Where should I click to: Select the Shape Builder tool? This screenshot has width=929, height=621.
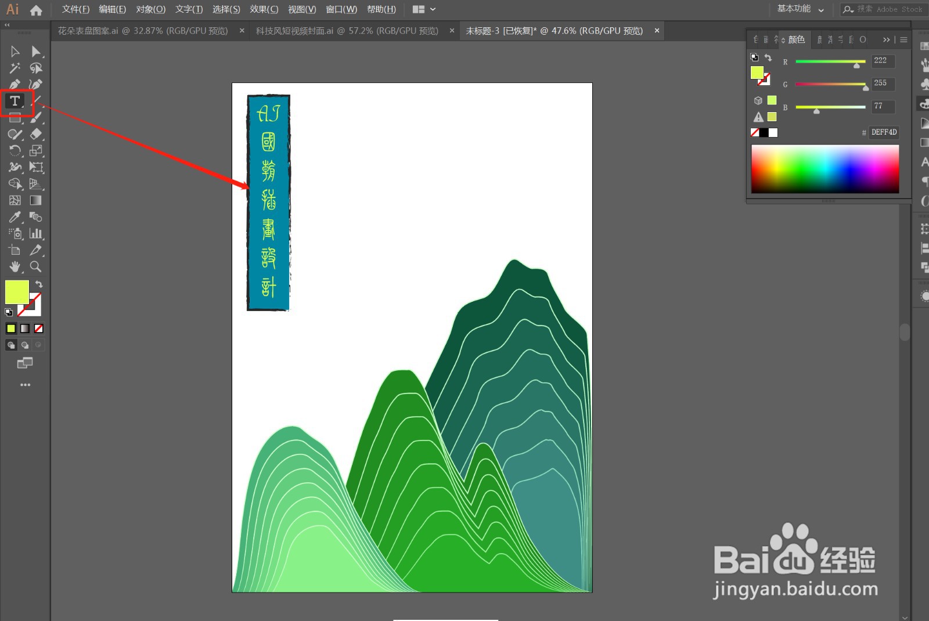click(15, 184)
